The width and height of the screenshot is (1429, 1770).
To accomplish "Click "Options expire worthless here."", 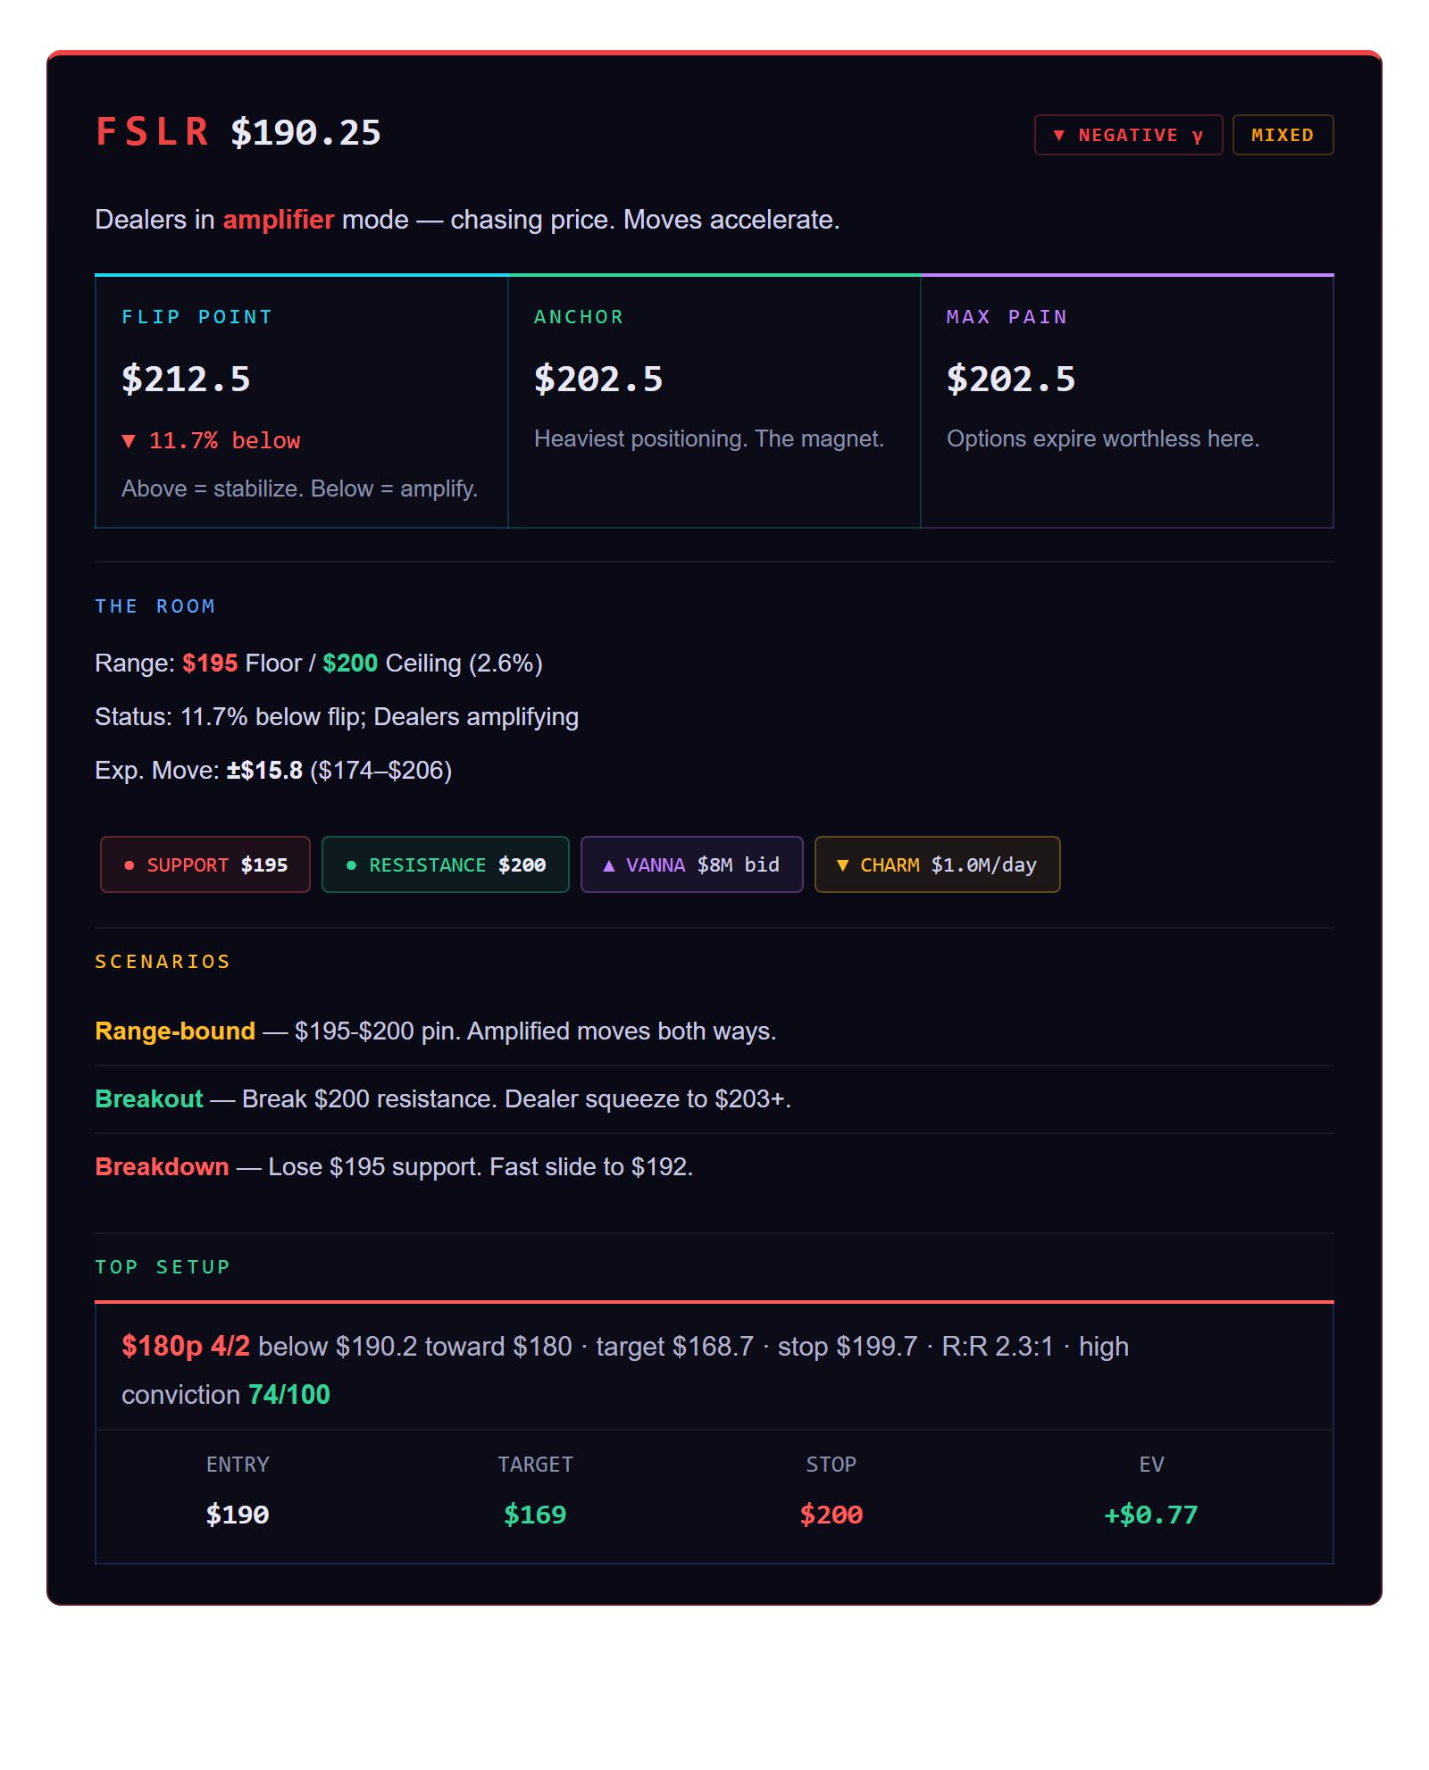I will click(1103, 438).
